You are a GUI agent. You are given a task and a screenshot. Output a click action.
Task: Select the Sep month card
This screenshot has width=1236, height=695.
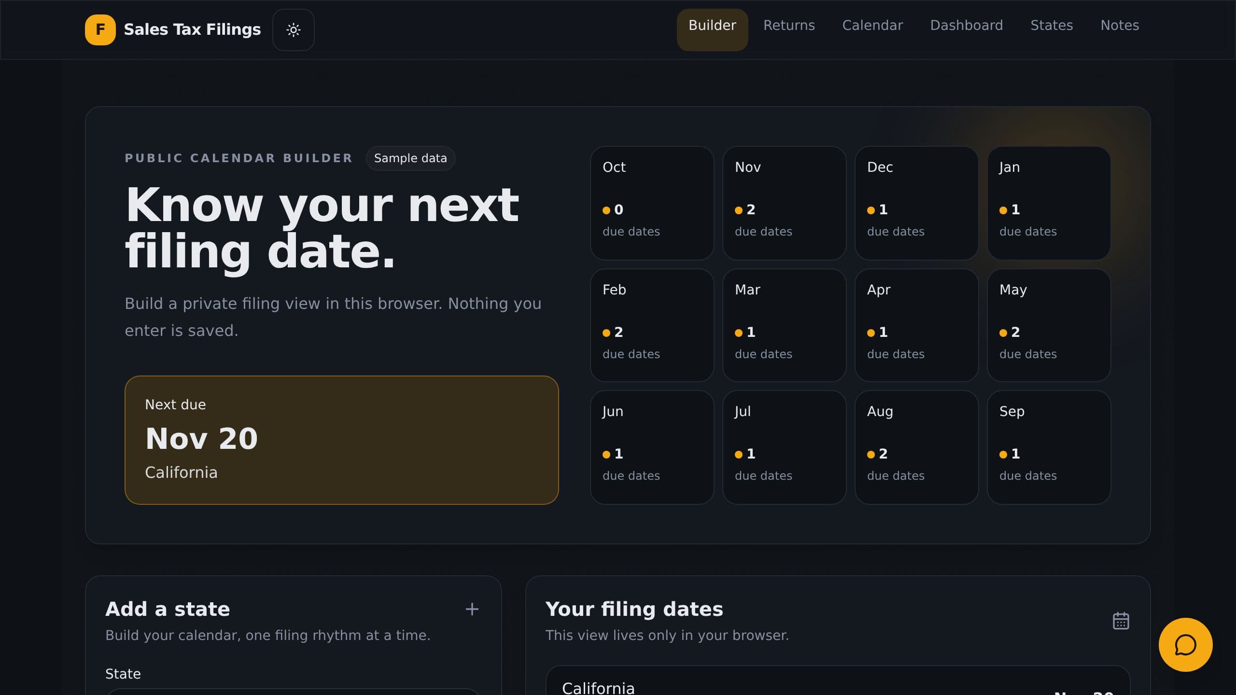tap(1049, 447)
